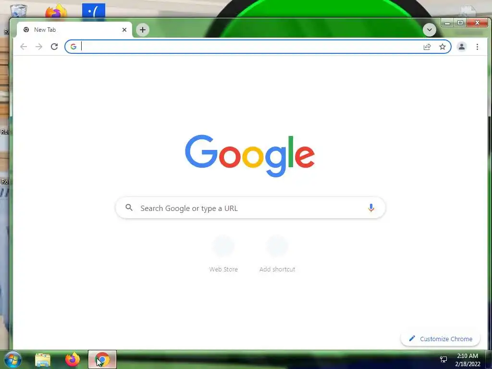
Task: Select the New Tab tab
Action: pos(74,30)
